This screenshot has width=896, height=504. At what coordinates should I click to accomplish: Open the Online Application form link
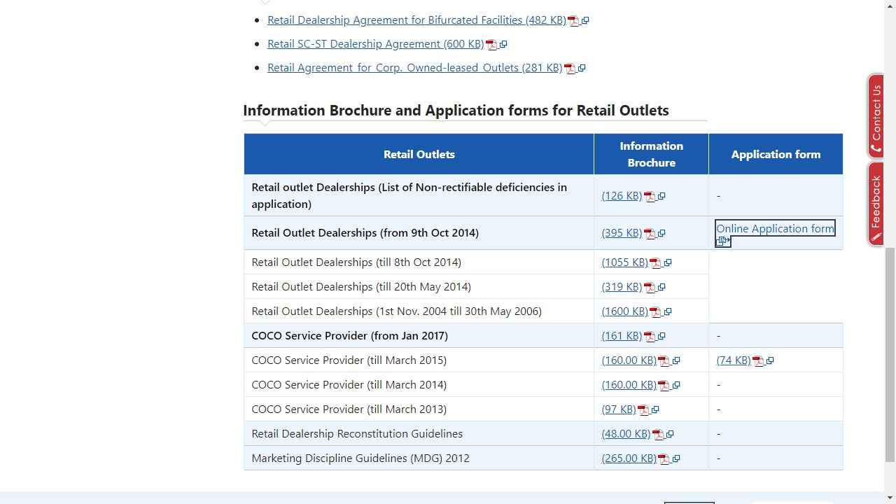[775, 229]
